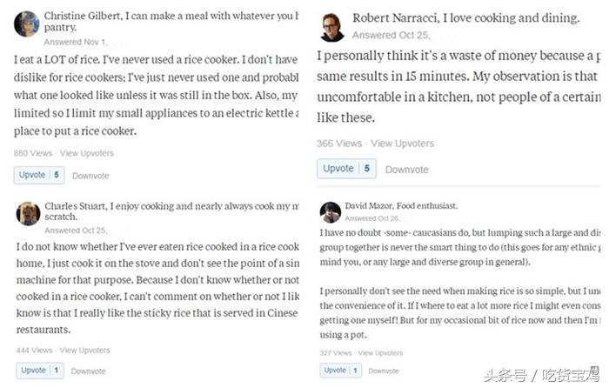Downvote Christine Gilbert's answer
The height and width of the screenshot is (388, 609).
click(90, 176)
